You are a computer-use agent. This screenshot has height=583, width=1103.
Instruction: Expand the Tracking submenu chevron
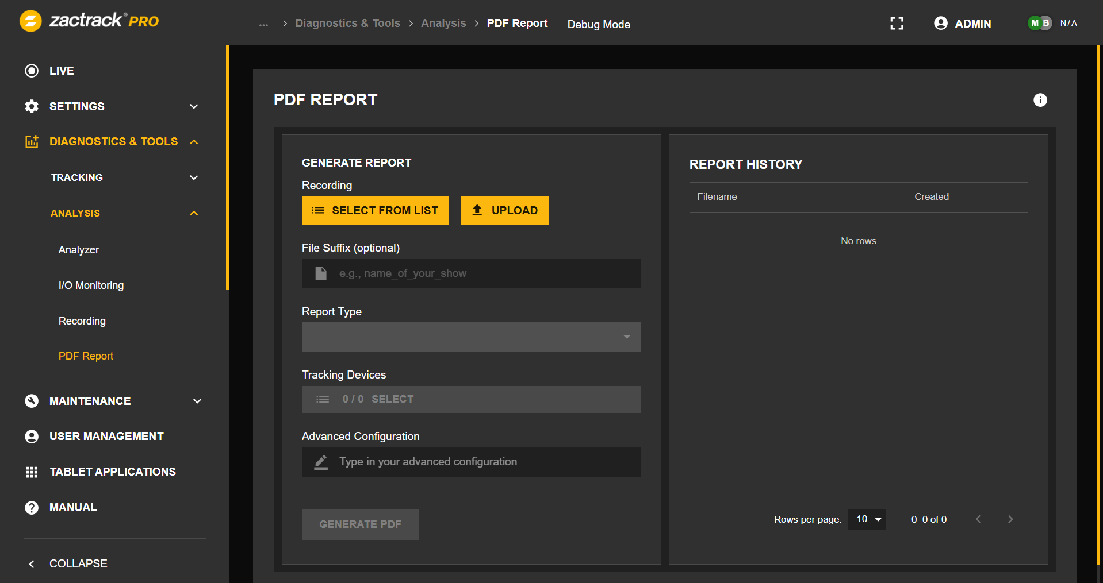click(x=194, y=177)
